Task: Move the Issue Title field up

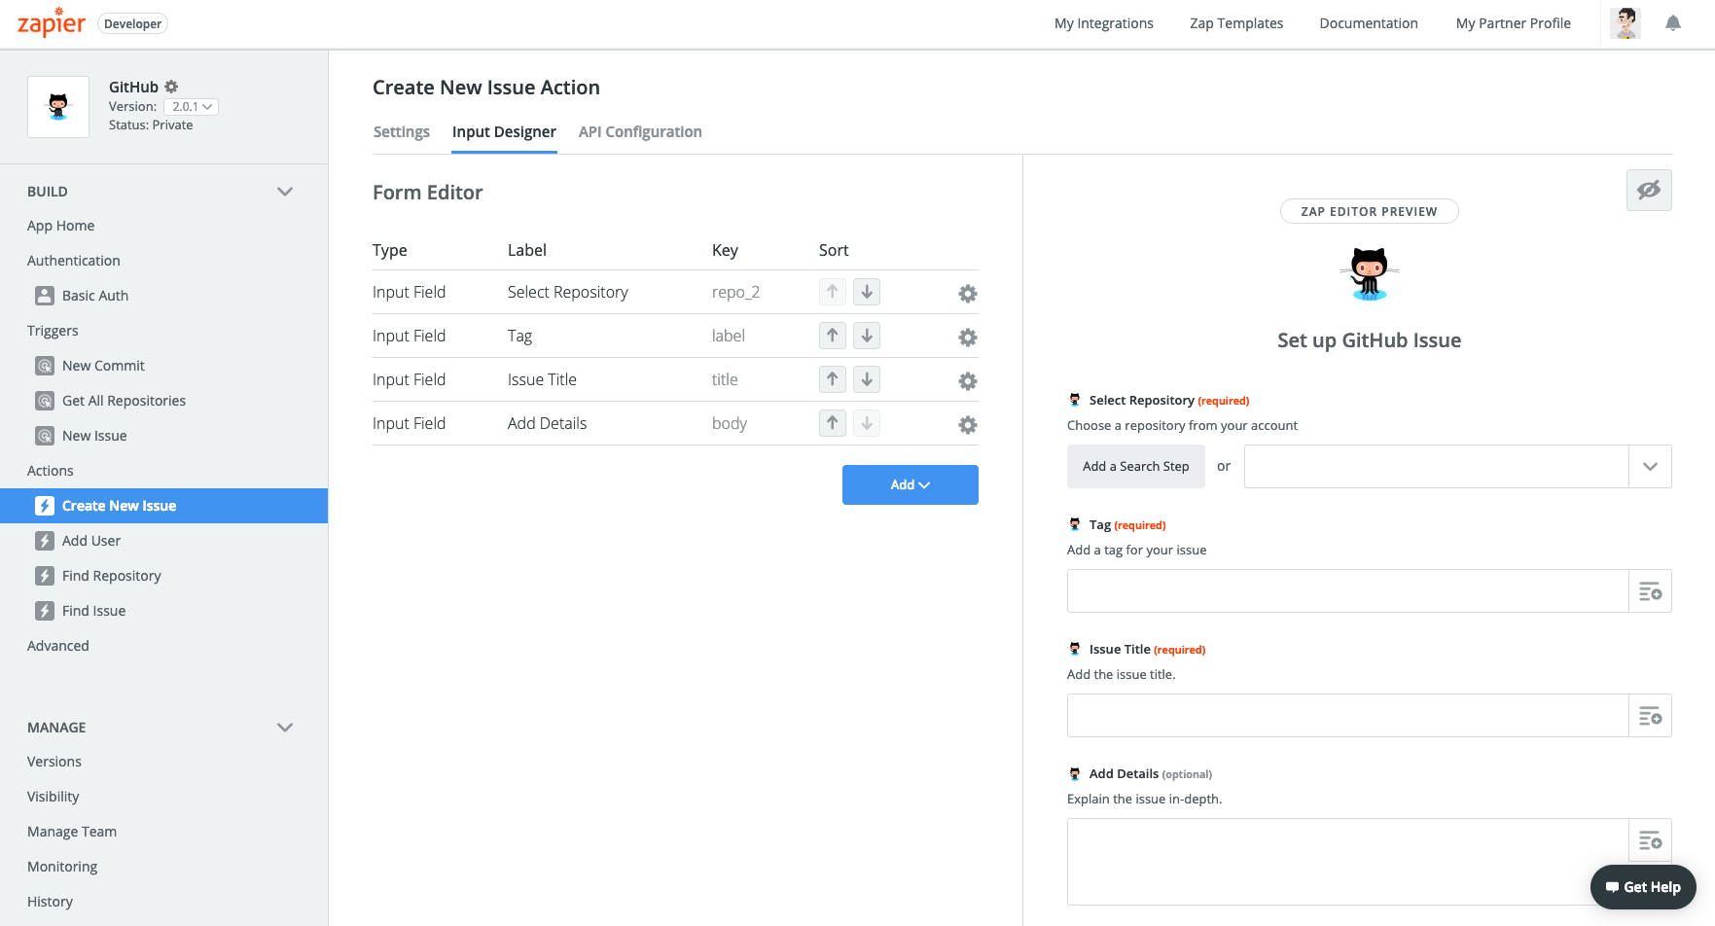Action: click(833, 379)
